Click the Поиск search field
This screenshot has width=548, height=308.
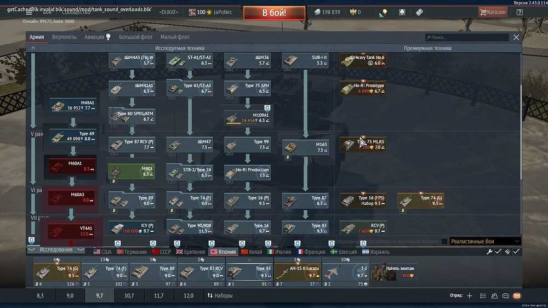(x=467, y=37)
